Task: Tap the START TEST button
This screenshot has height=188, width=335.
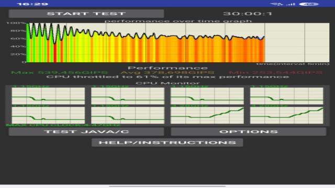Action: [x=86, y=14]
